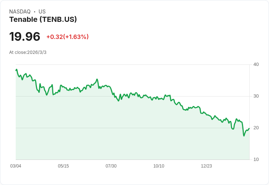Click the NASDAQ exchange label
This screenshot has height=185, width=269.
tap(20, 12)
